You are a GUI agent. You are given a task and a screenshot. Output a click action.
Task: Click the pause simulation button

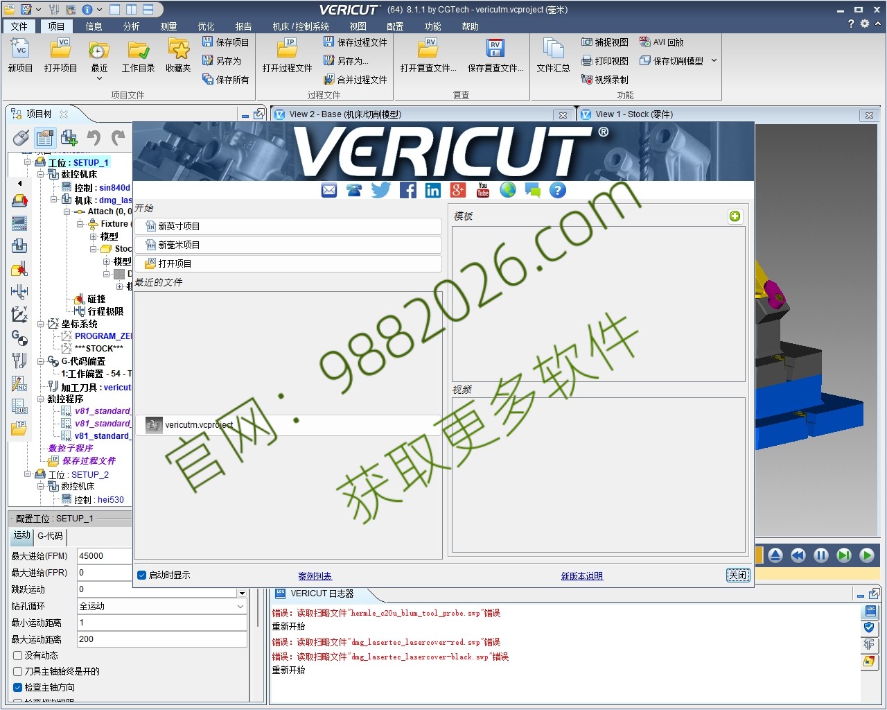(x=821, y=555)
